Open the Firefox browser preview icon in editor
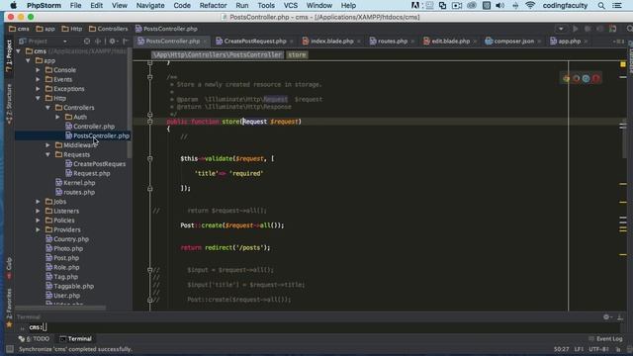Image resolution: width=633 pixels, height=356 pixels. coord(576,79)
